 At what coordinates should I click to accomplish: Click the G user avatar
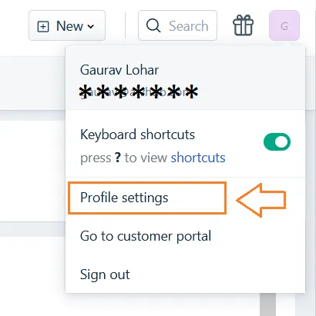pos(284,25)
